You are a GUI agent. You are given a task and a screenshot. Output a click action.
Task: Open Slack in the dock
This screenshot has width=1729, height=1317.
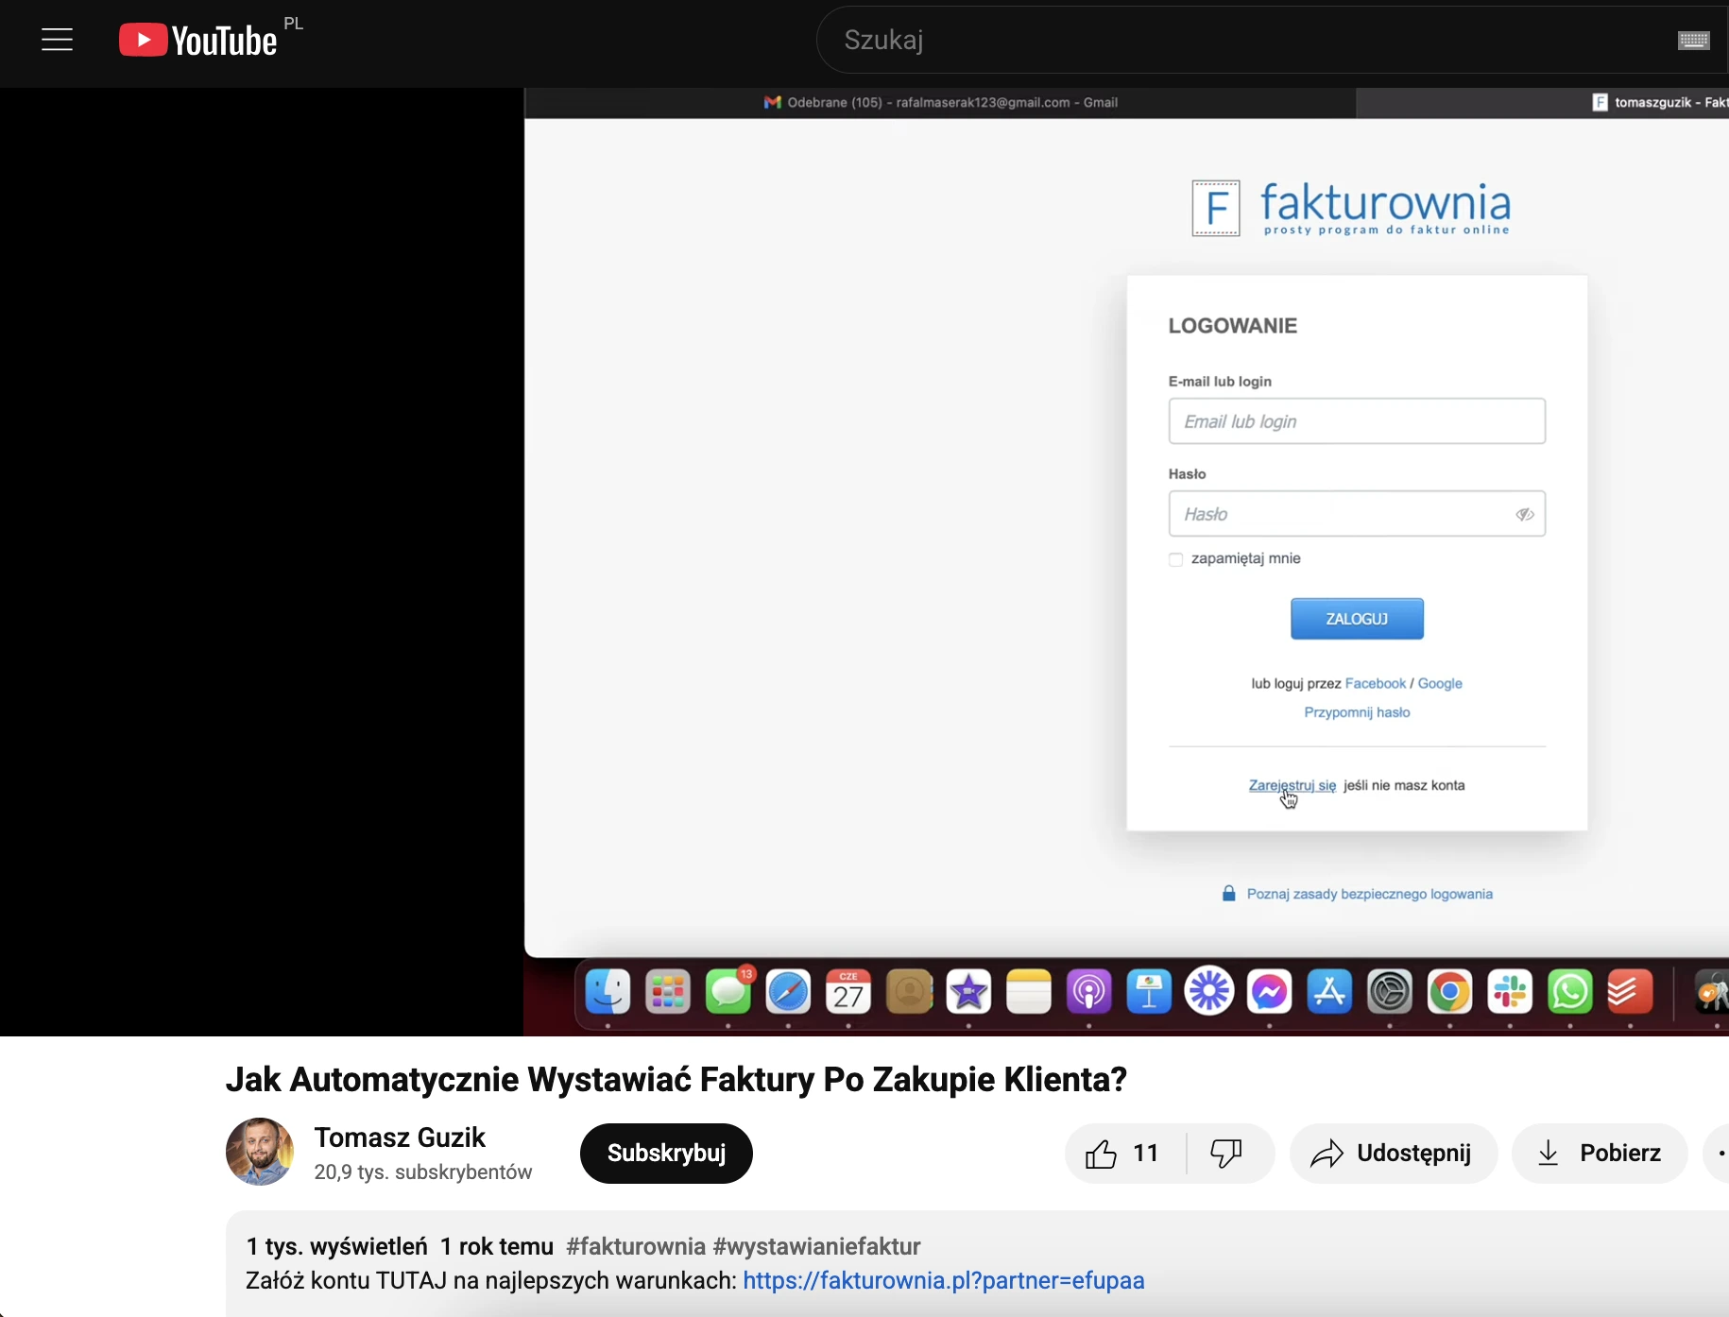click(1510, 993)
